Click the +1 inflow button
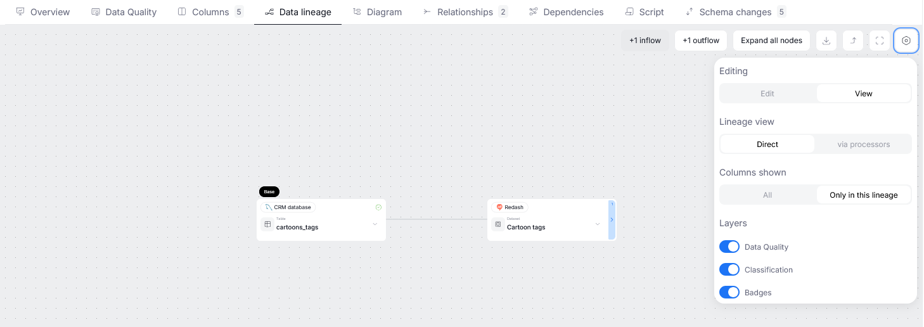Viewport: 924px width, 327px height. coord(645,41)
